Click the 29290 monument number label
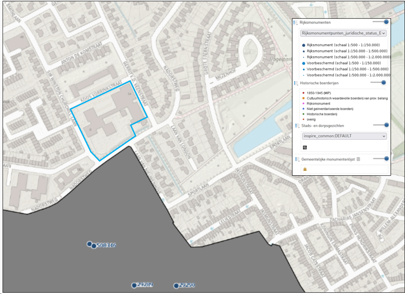Image resolution: width=405 pixels, height=294 pixels. [187, 285]
